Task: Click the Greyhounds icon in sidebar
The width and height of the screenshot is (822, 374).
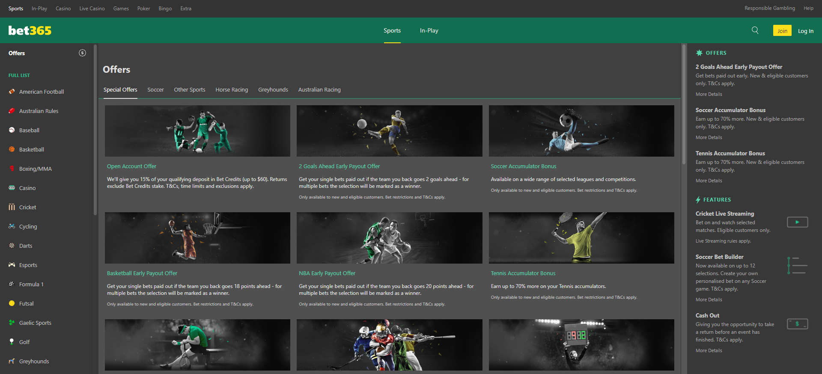Action: click(x=12, y=361)
